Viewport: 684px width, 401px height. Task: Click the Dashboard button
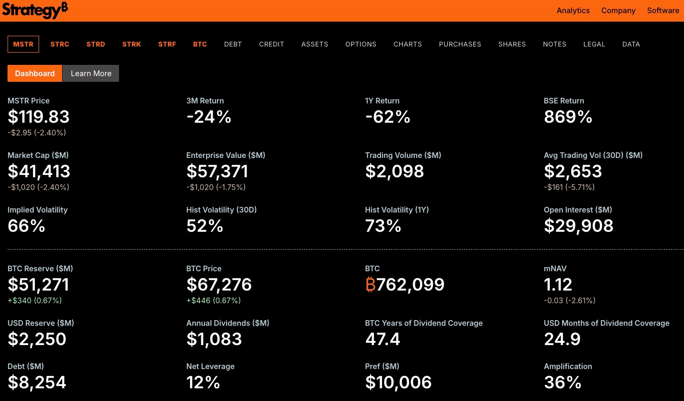[x=35, y=73]
